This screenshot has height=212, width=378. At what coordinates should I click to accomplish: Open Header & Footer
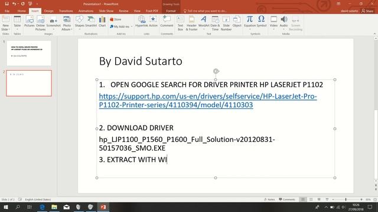(191, 23)
